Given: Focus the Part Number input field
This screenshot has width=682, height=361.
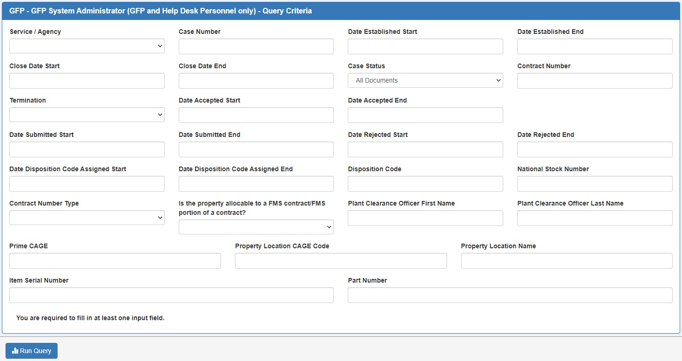Looking at the screenshot, I should (509, 295).
